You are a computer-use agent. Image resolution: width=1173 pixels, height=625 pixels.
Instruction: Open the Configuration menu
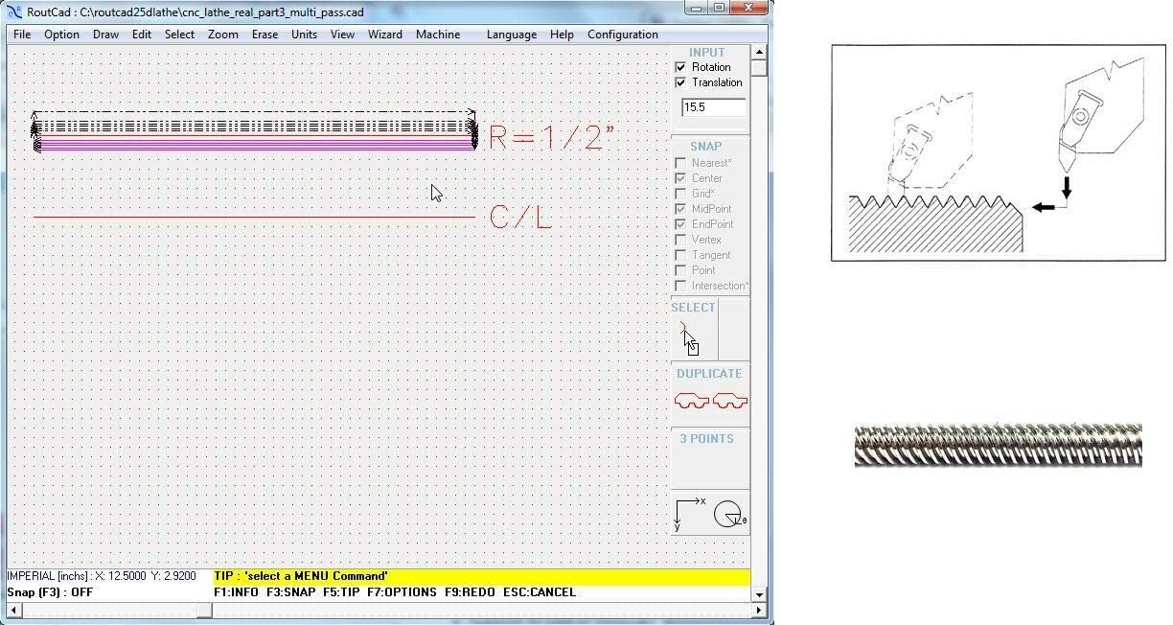tap(623, 35)
